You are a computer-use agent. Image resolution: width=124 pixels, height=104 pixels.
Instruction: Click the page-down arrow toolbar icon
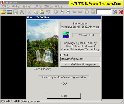click(x=93, y=12)
